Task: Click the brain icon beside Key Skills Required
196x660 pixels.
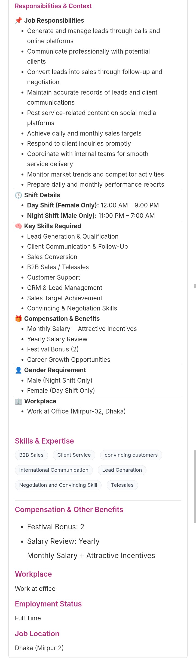Action: tap(19, 226)
